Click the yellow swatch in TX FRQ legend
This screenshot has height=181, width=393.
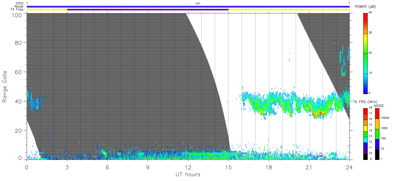365,128
